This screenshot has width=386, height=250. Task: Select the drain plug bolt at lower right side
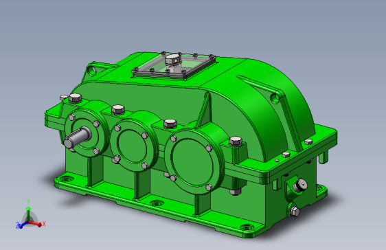pyautogui.click(x=295, y=211)
